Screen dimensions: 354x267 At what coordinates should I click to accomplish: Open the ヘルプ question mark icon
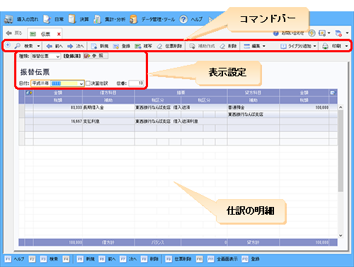coord(183,19)
